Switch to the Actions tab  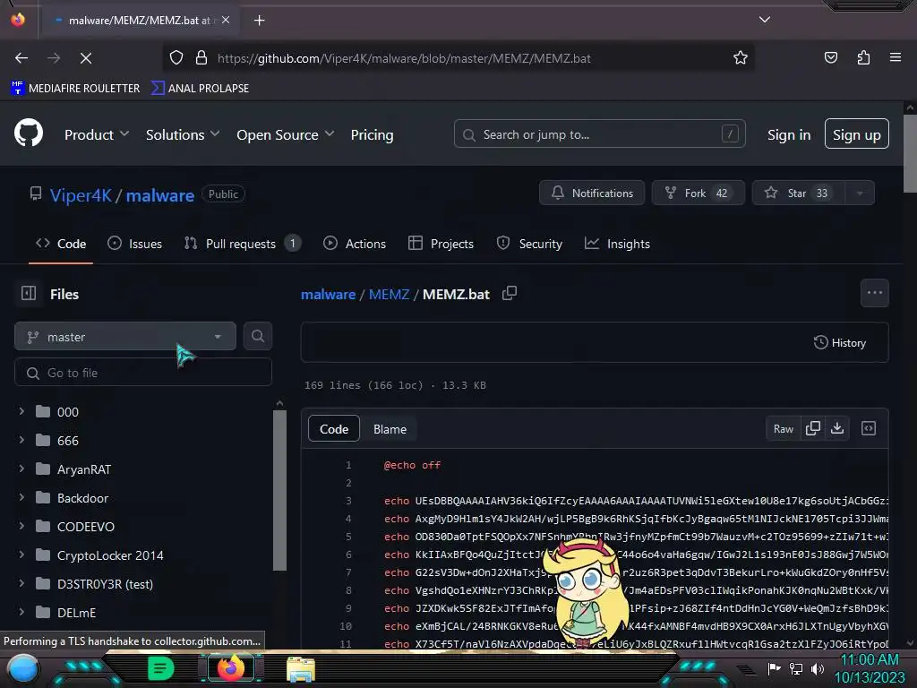click(355, 244)
